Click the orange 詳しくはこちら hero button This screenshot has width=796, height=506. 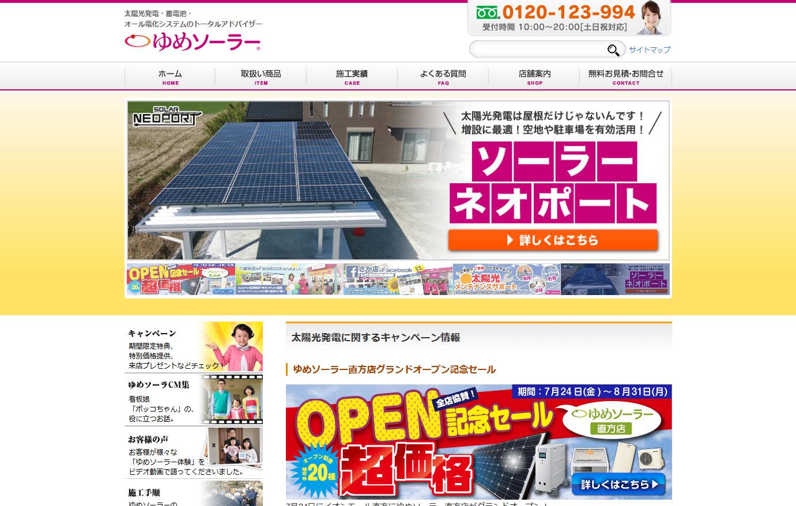[553, 240]
